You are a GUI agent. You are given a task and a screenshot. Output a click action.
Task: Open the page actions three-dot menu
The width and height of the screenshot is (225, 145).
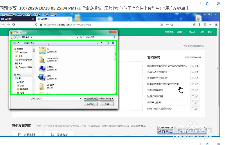(x=167, y=25)
